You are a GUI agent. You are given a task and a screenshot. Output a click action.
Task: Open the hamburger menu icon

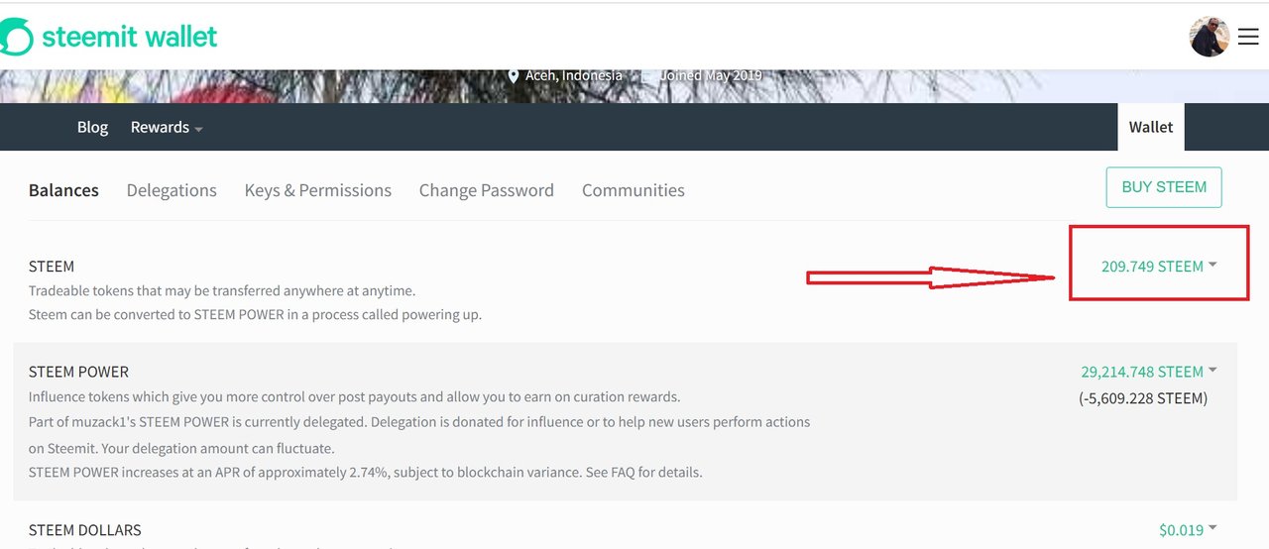pyautogui.click(x=1248, y=37)
